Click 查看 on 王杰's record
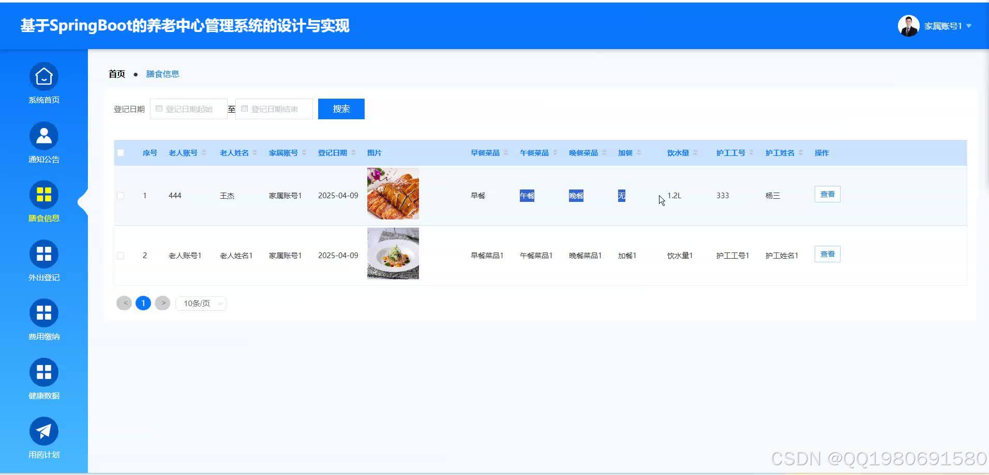Image resolution: width=989 pixels, height=475 pixels. 827,194
